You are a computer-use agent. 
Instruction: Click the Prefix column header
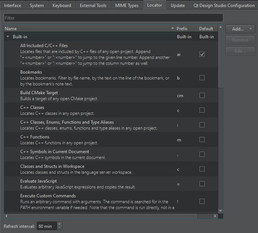[x=185, y=28]
